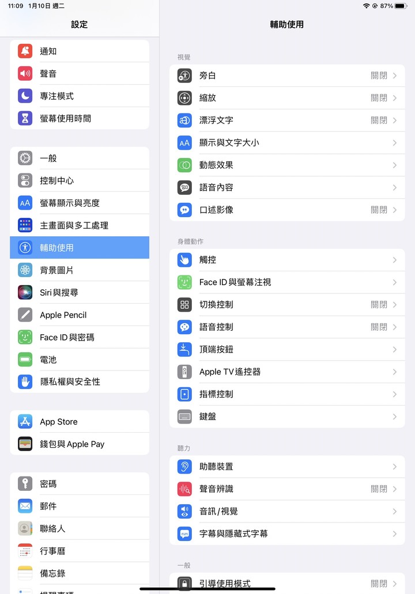This screenshot has width=415, height=594.
Task: Select the 聲音辨識 sound recognition icon
Action: click(184, 489)
